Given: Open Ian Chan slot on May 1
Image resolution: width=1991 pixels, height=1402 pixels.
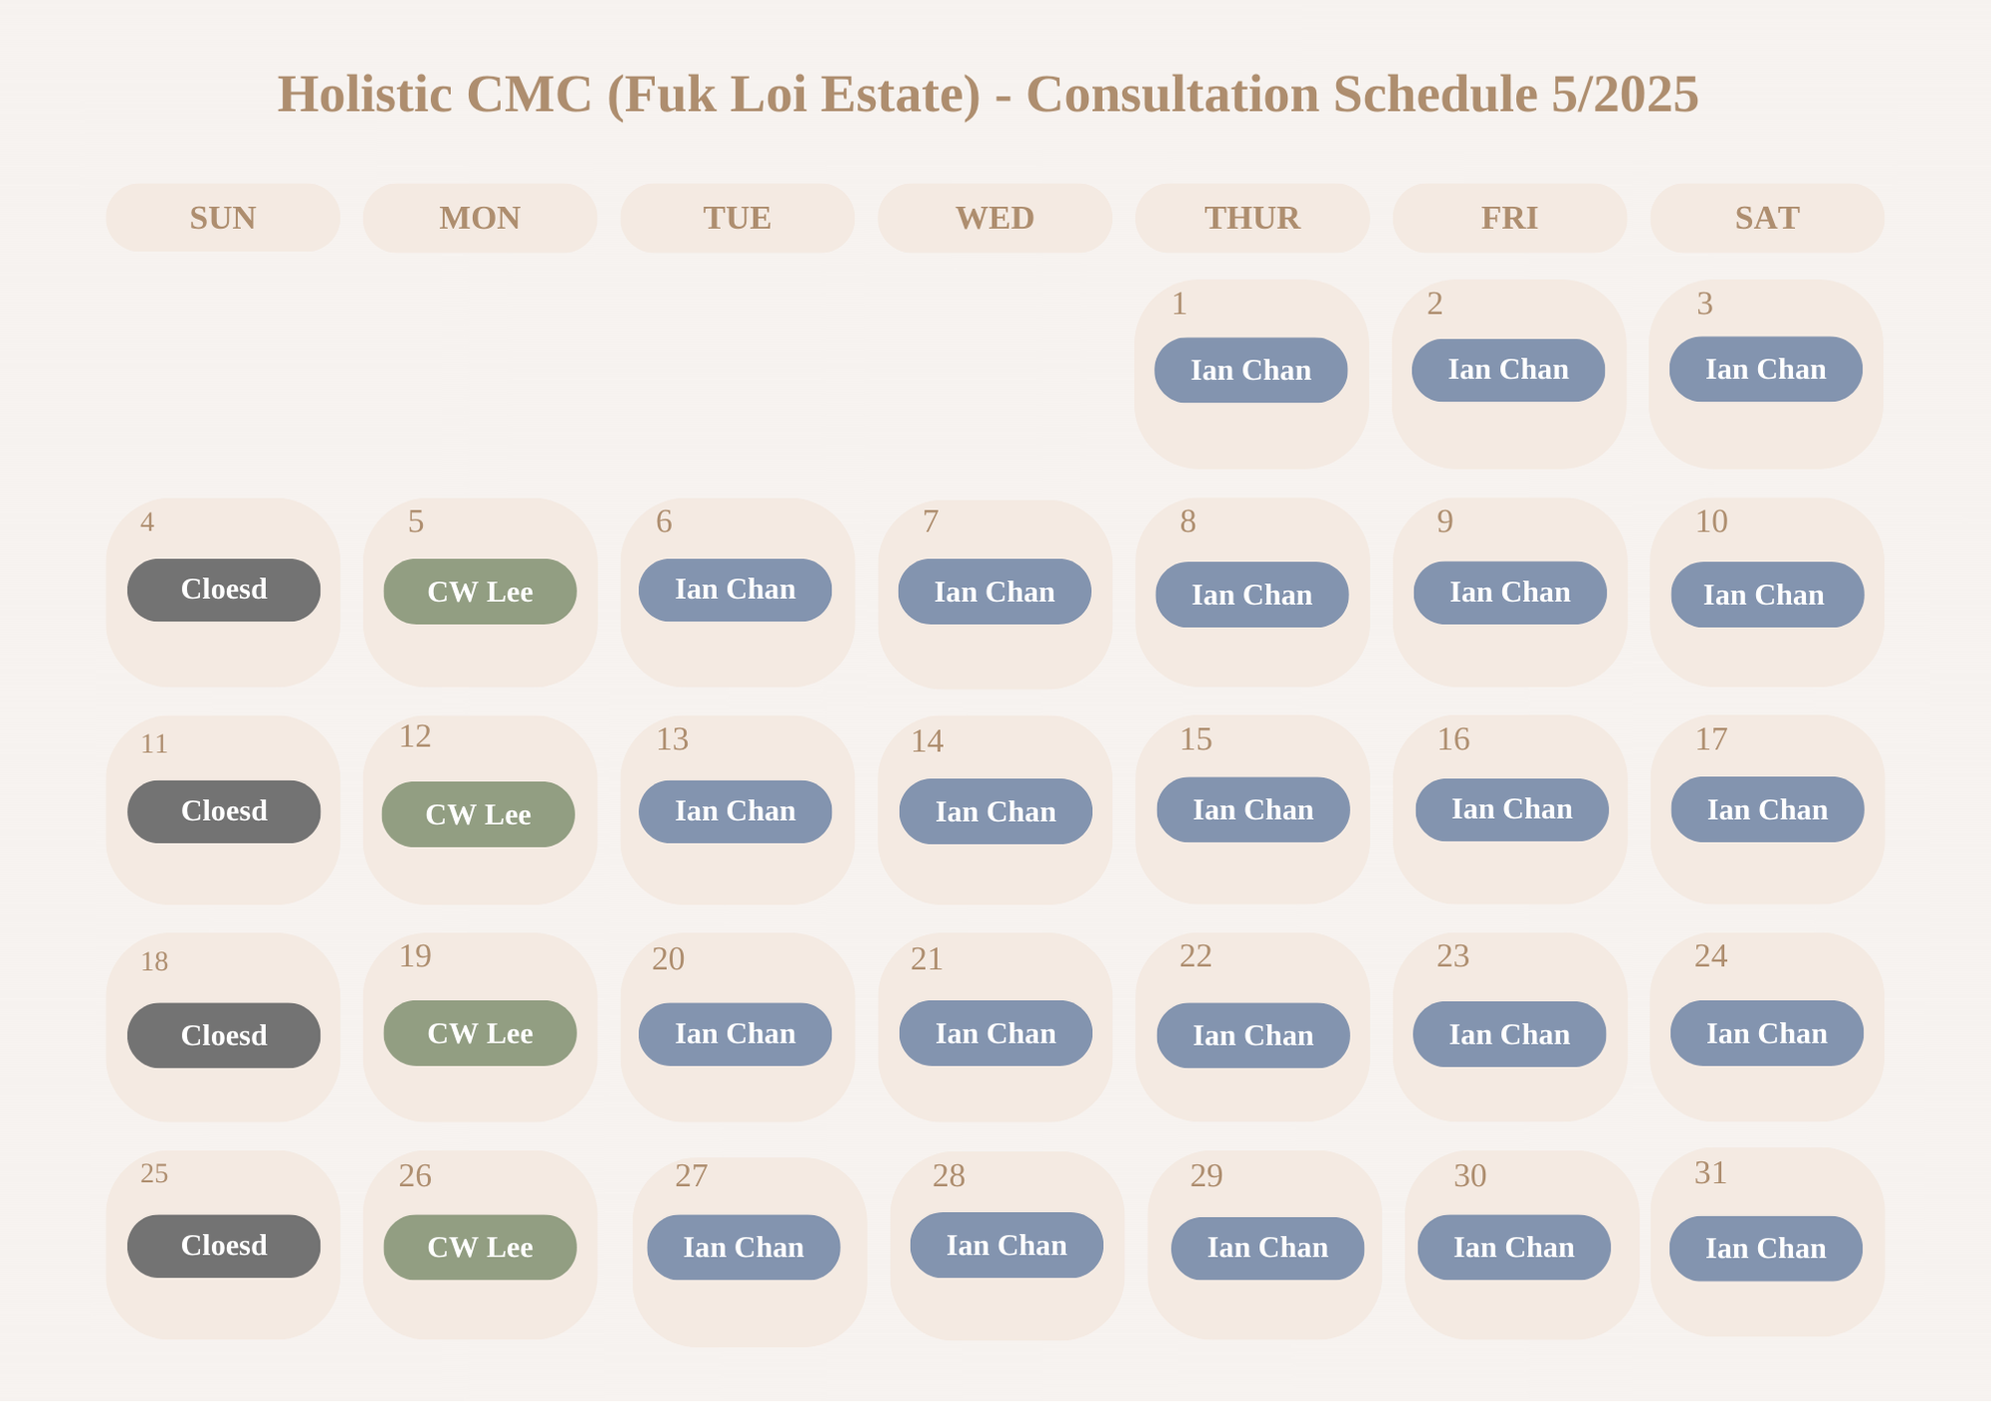Looking at the screenshot, I should (x=1251, y=370).
